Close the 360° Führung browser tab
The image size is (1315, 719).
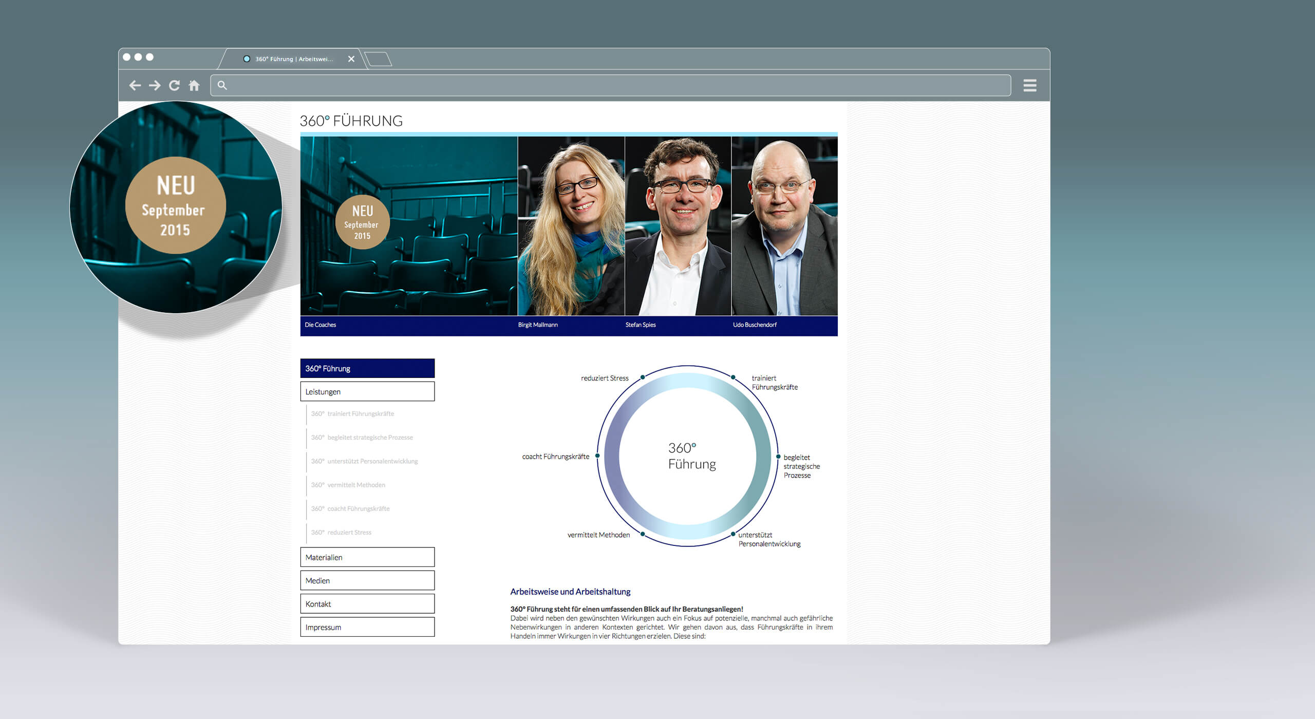point(351,59)
